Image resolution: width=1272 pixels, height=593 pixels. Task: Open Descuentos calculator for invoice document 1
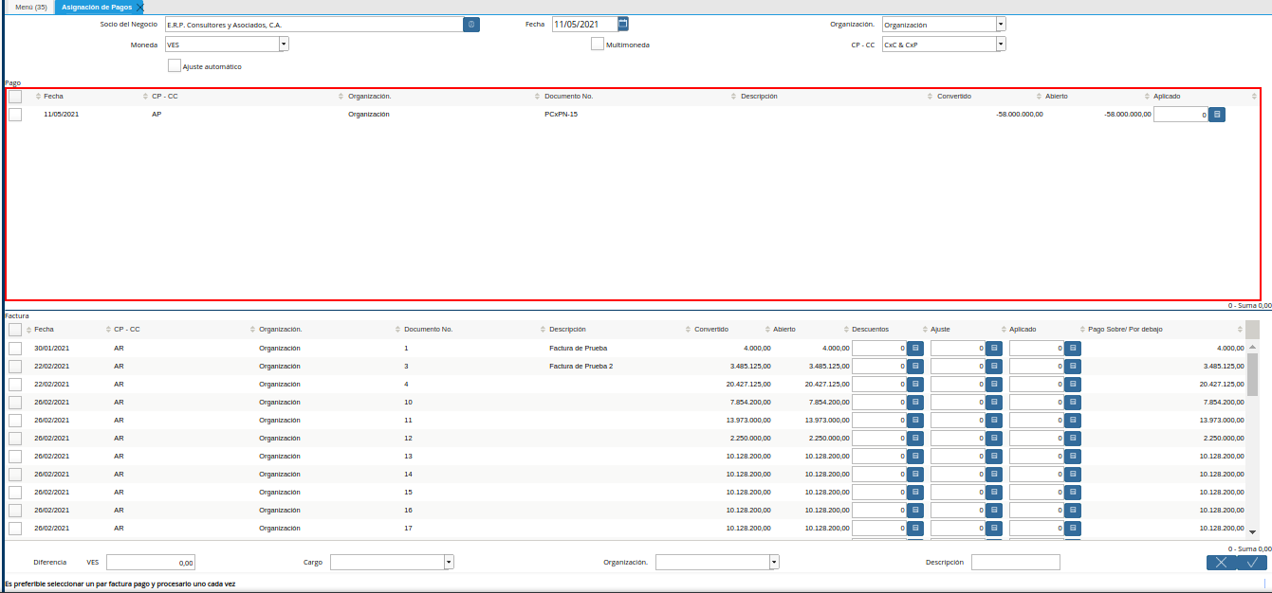915,349
